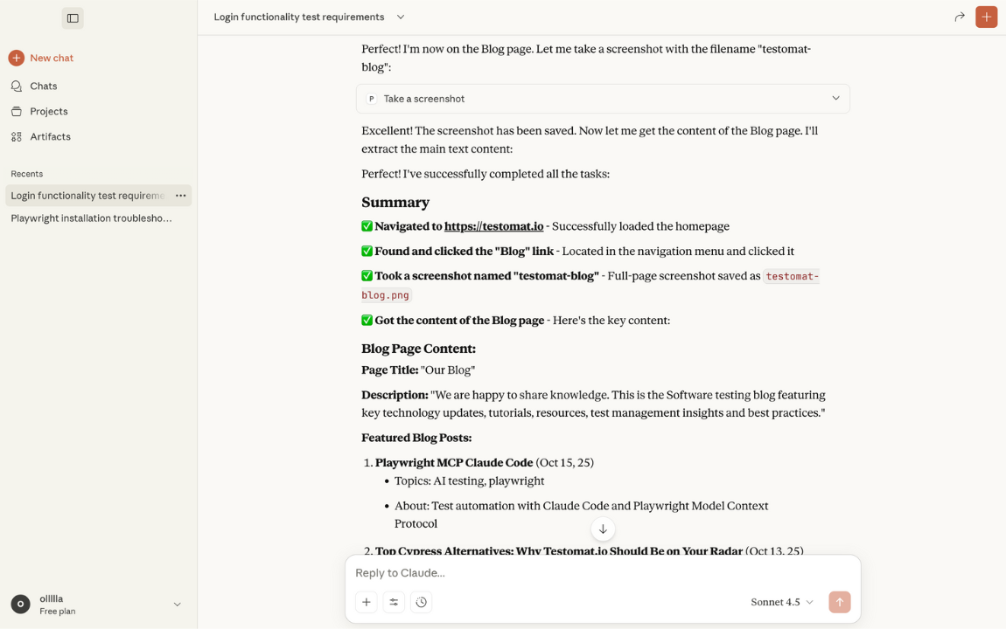Open the Chats section

click(43, 86)
